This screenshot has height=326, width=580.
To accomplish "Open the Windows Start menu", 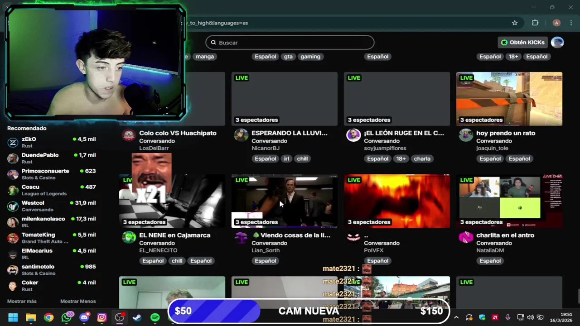I will coord(13,317).
